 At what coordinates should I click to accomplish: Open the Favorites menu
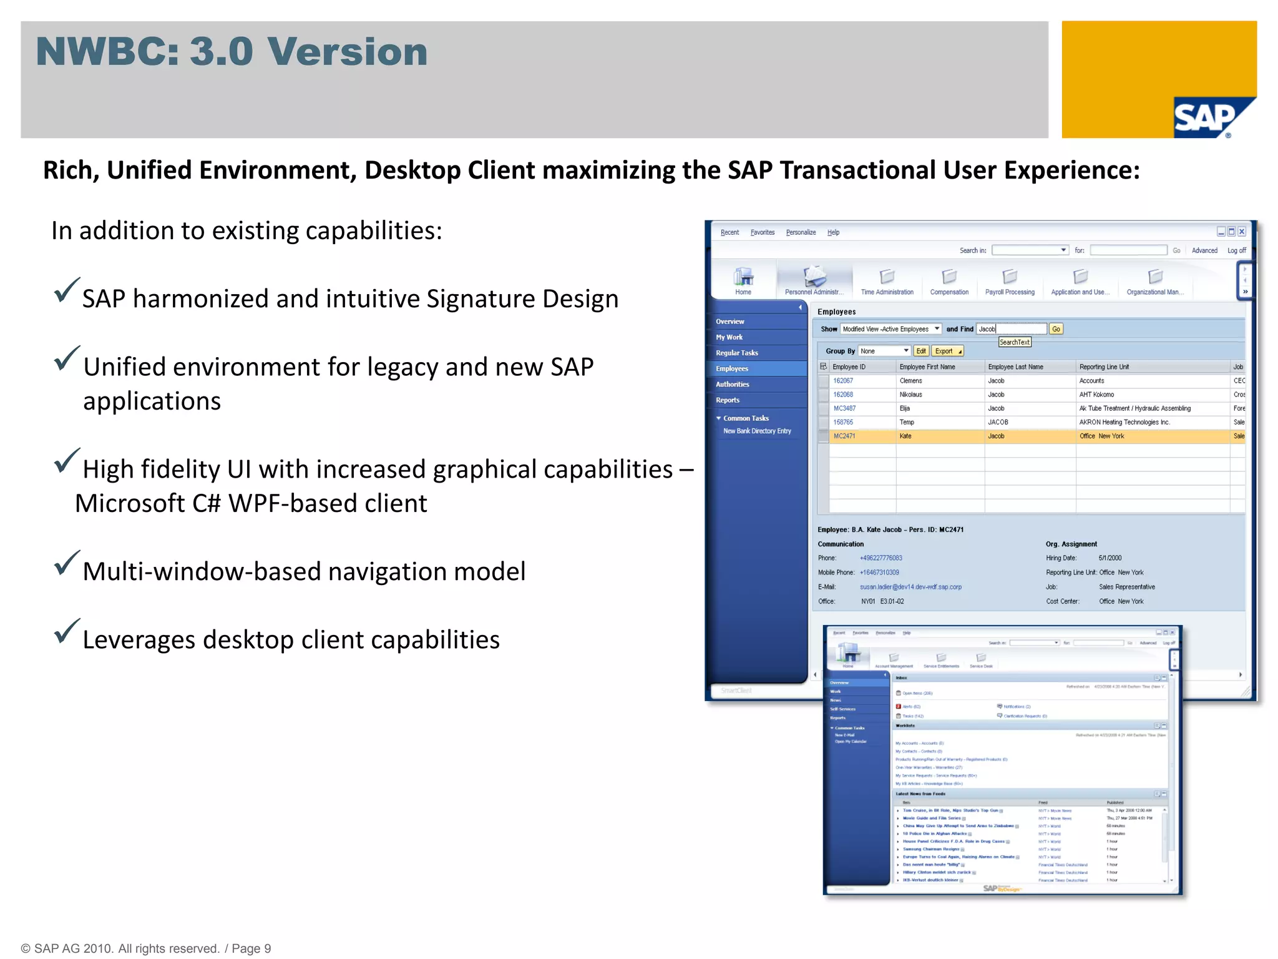pyautogui.click(x=762, y=232)
